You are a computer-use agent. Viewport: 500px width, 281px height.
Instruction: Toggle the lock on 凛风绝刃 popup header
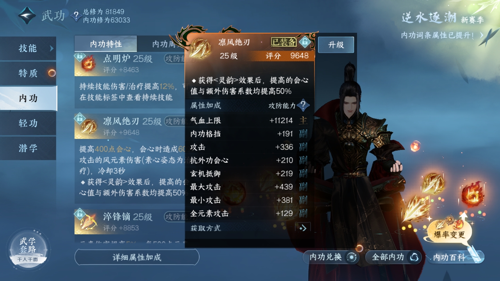pos(304,41)
